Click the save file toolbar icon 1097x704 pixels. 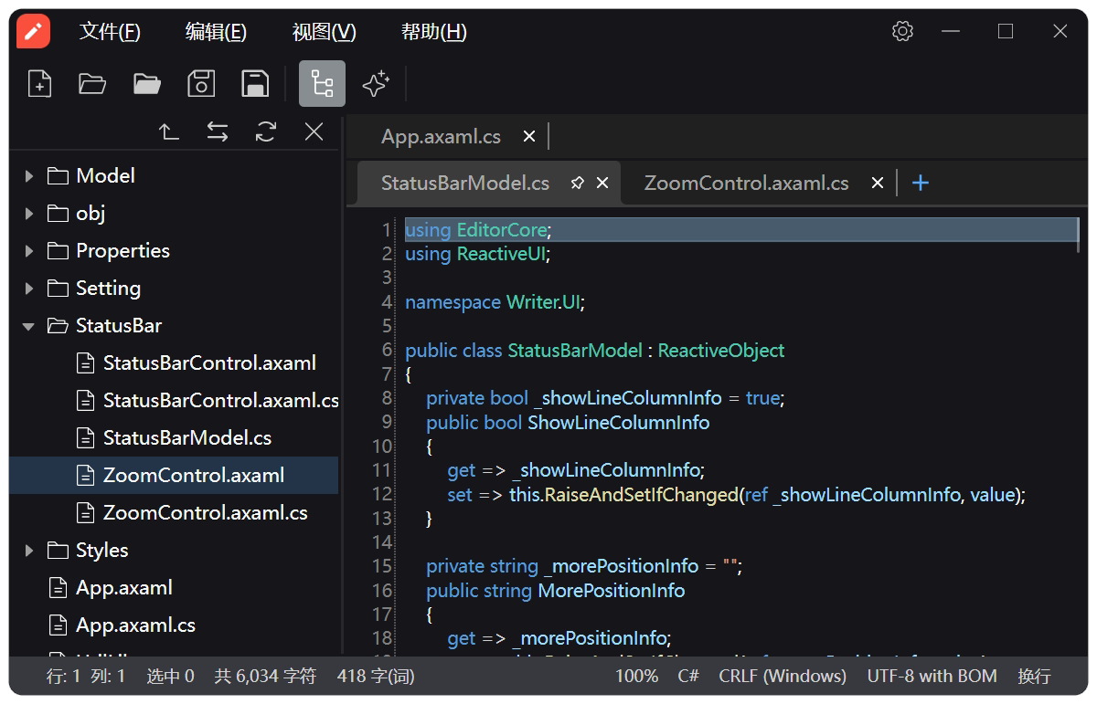[201, 84]
